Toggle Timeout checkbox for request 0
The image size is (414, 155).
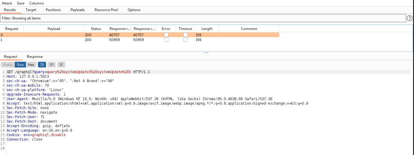click(x=185, y=35)
